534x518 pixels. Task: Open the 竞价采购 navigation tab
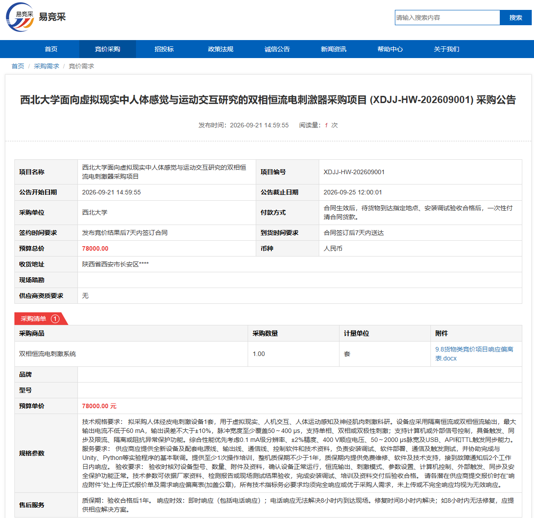108,49
